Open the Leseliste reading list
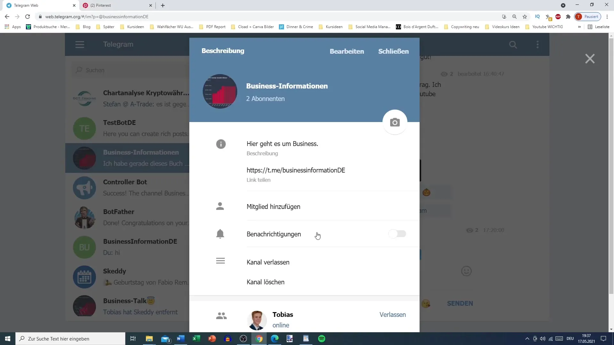Viewport: 614px width, 345px height. (599, 27)
